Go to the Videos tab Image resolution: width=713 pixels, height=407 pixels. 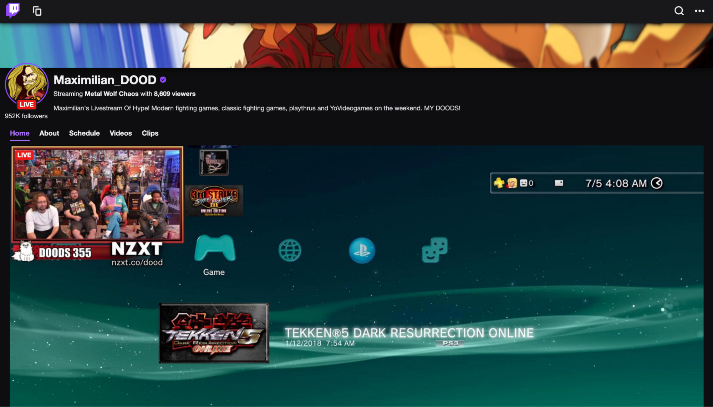pos(121,133)
